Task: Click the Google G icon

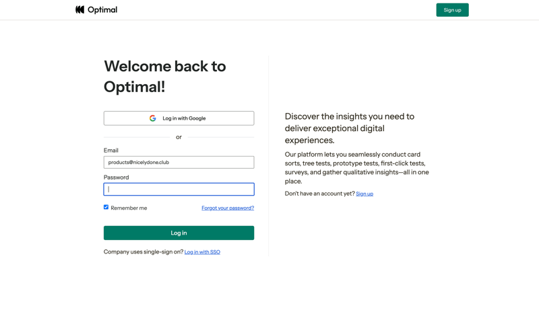Action: pyautogui.click(x=153, y=118)
